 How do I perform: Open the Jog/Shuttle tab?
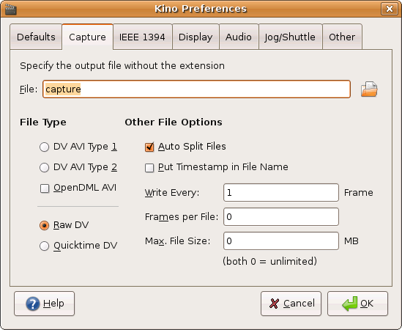(x=290, y=37)
